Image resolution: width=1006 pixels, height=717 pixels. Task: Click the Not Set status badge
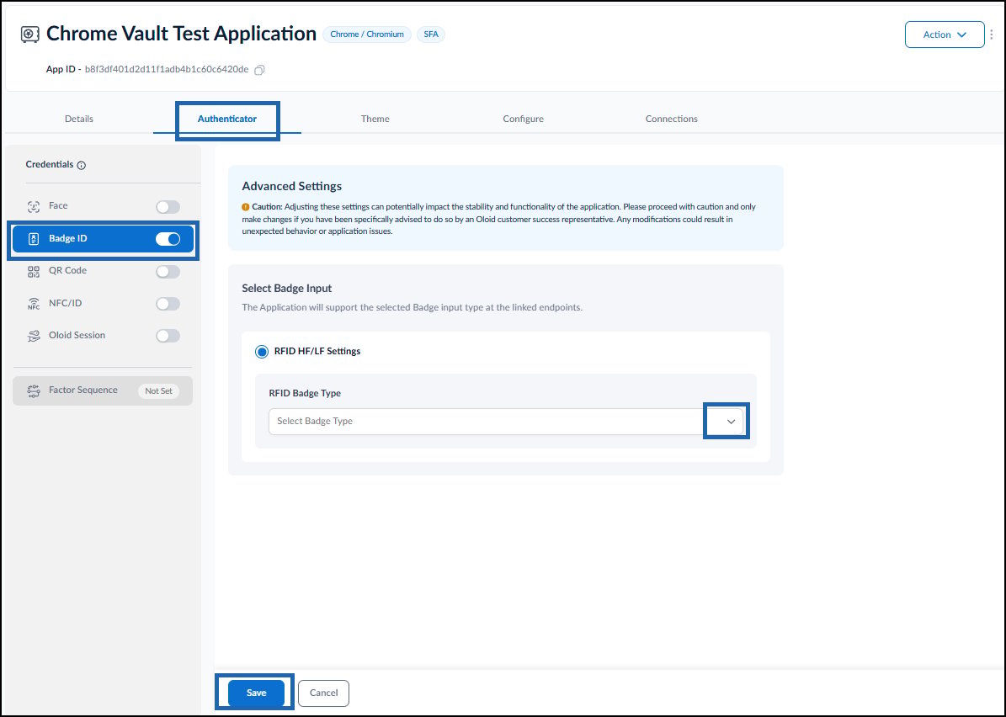(x=158, y=390)
